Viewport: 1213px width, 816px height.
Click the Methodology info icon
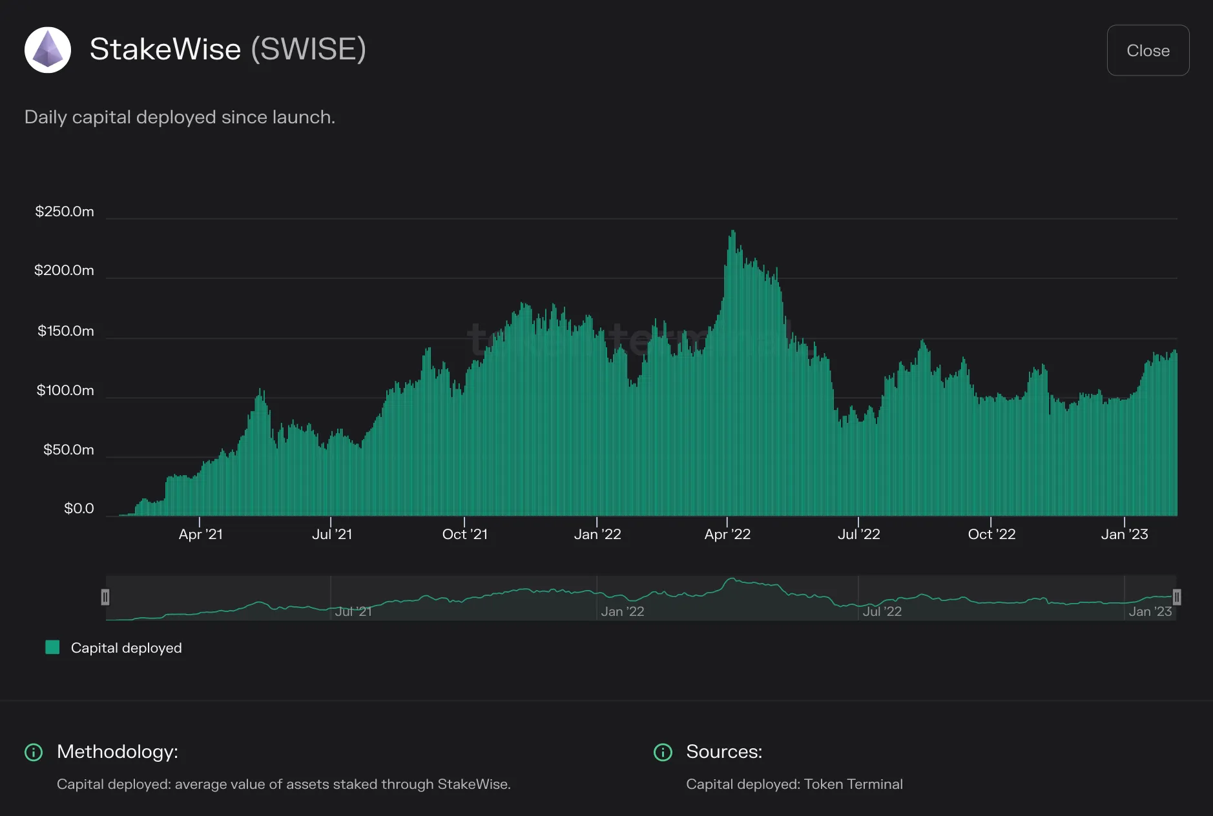point(34,752)
